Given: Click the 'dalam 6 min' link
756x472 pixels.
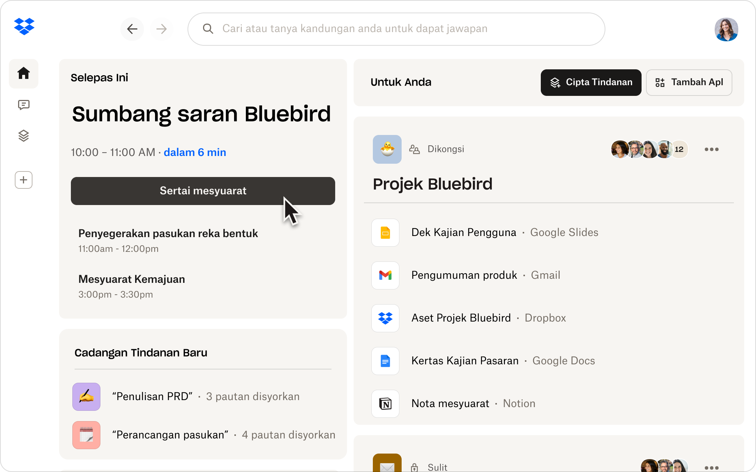Looking at the screenshot, I should pyautogui.click(x=195, y=152).
